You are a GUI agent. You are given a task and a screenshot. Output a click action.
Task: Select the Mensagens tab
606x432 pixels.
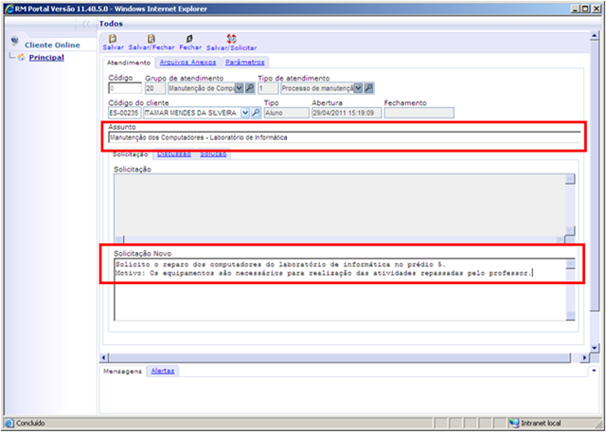[122, 371]
